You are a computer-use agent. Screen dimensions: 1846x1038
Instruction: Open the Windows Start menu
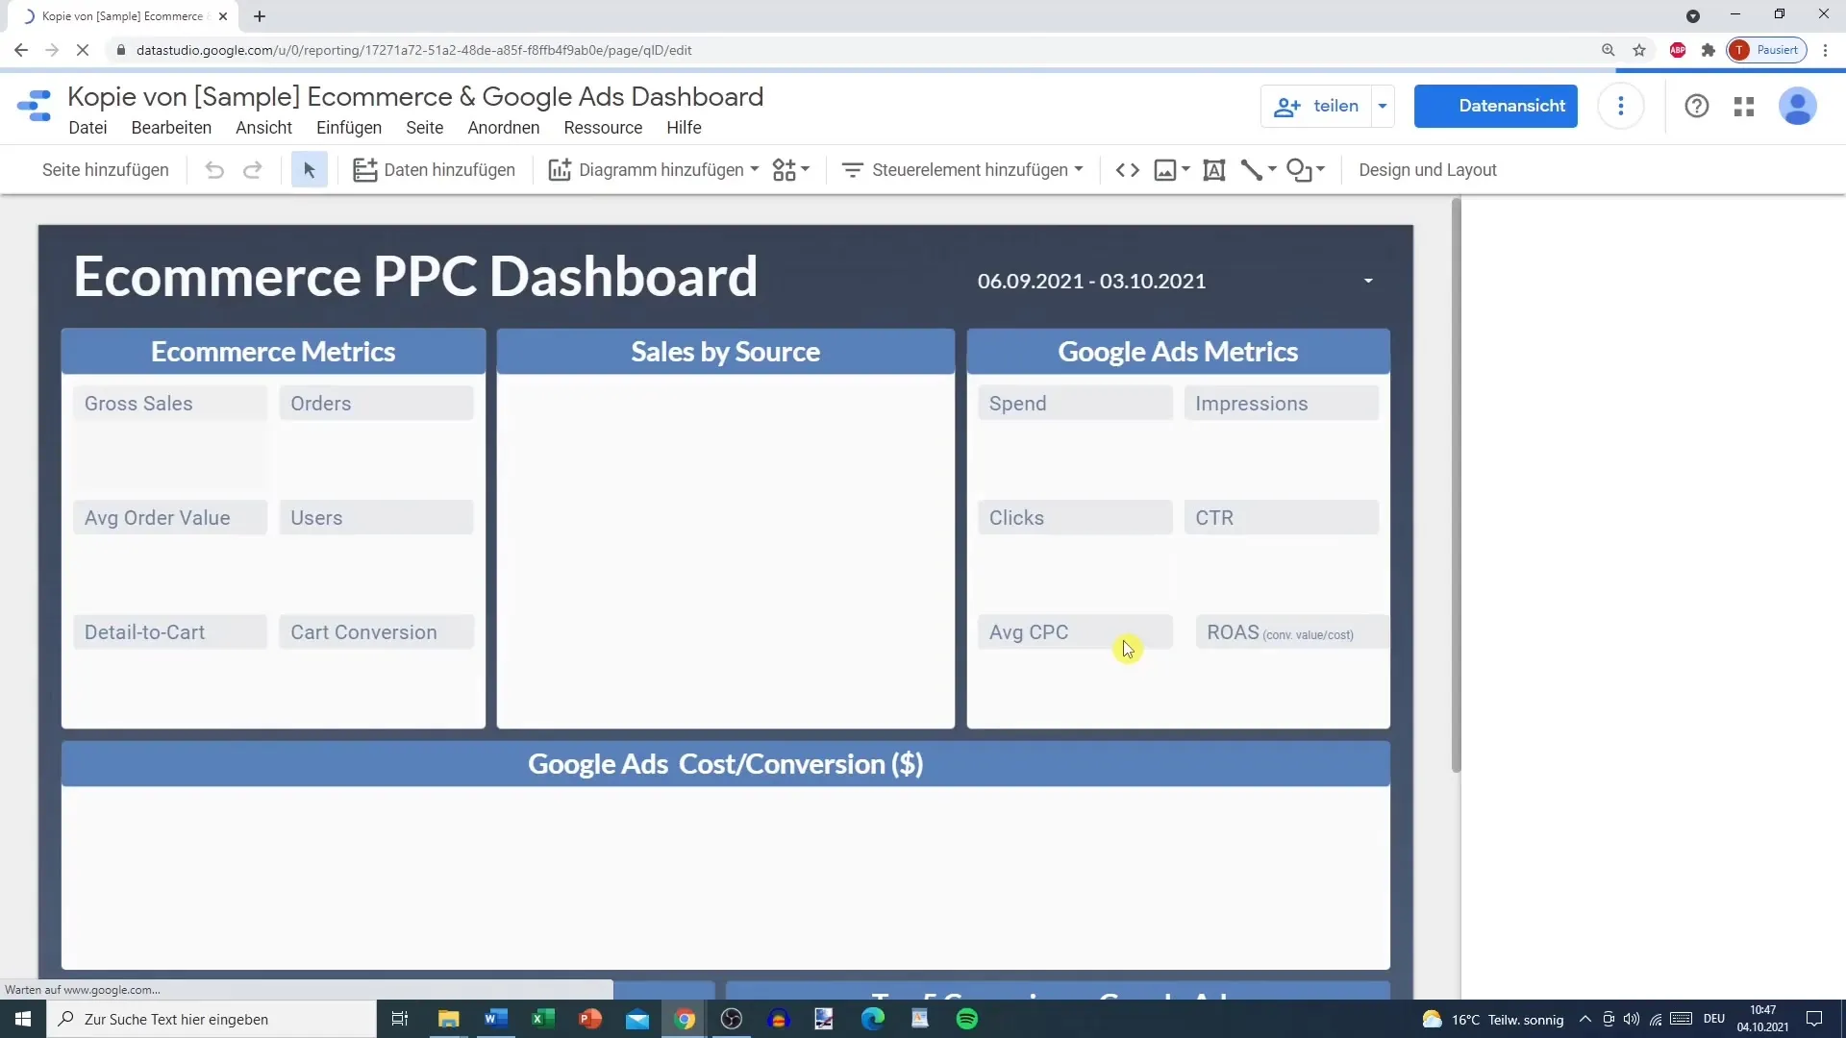coord(23,1019)
